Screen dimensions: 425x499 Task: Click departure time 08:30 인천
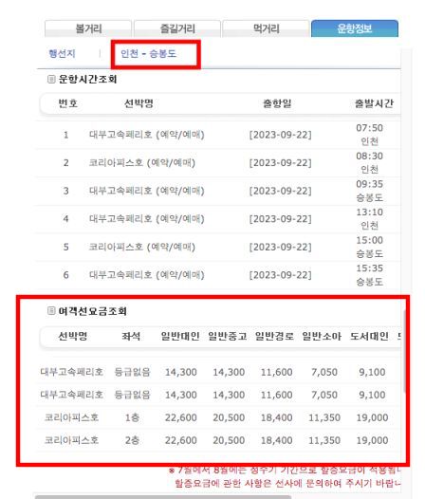click(x=369, y=162)
